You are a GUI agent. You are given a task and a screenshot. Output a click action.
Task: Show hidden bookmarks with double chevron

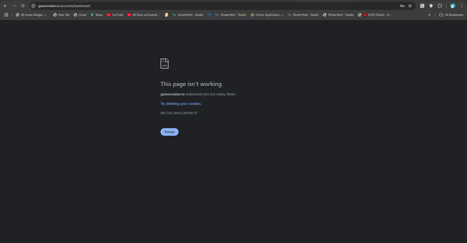[x=430, y=15]
